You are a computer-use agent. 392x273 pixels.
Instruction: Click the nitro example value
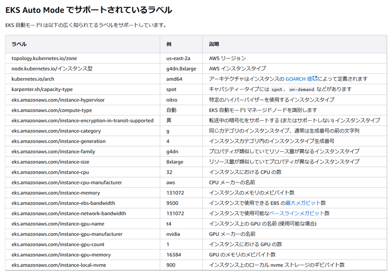(x=172, y=100)
